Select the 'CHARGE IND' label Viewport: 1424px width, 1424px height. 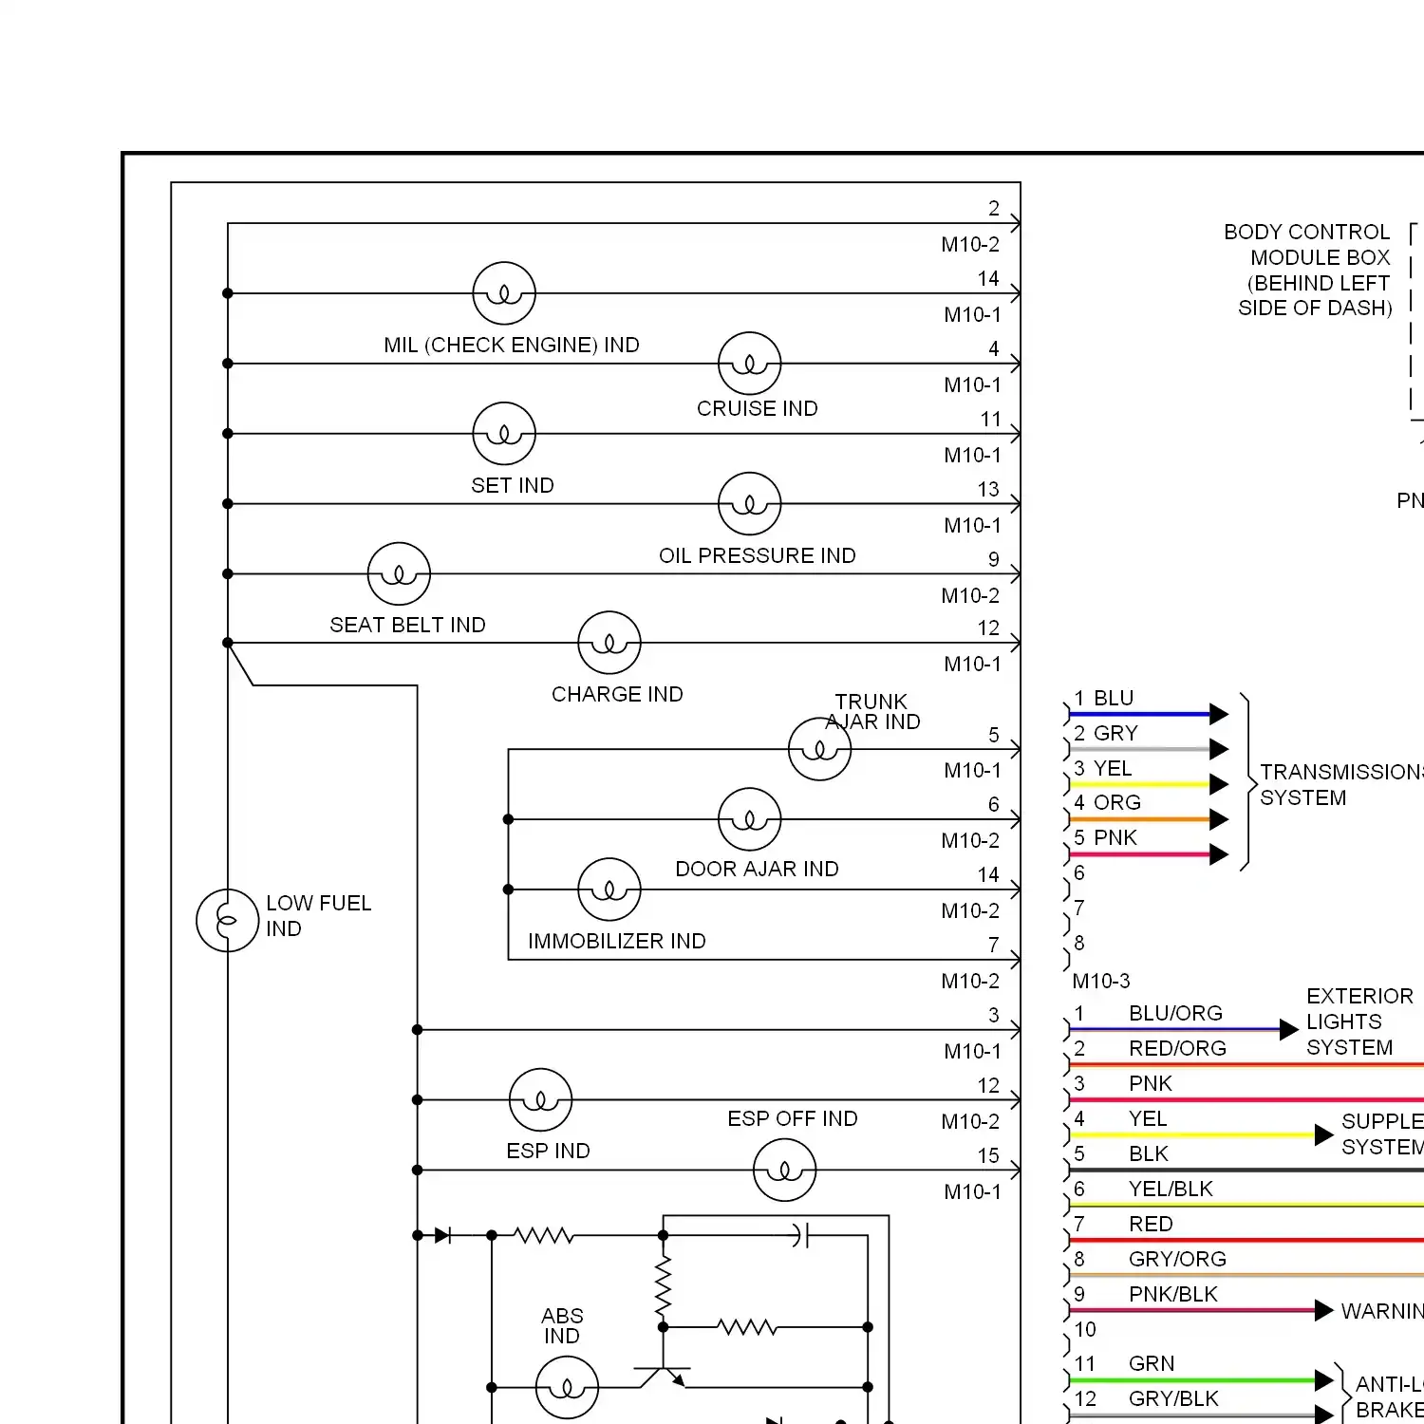pyautogui.click(x=617, y=694)
